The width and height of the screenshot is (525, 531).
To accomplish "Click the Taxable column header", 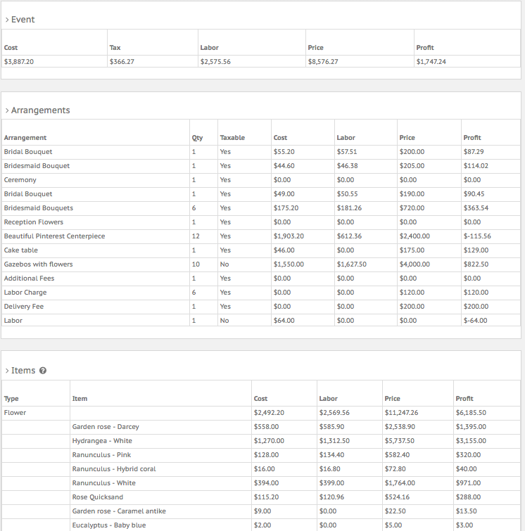I will click(232, 138).
